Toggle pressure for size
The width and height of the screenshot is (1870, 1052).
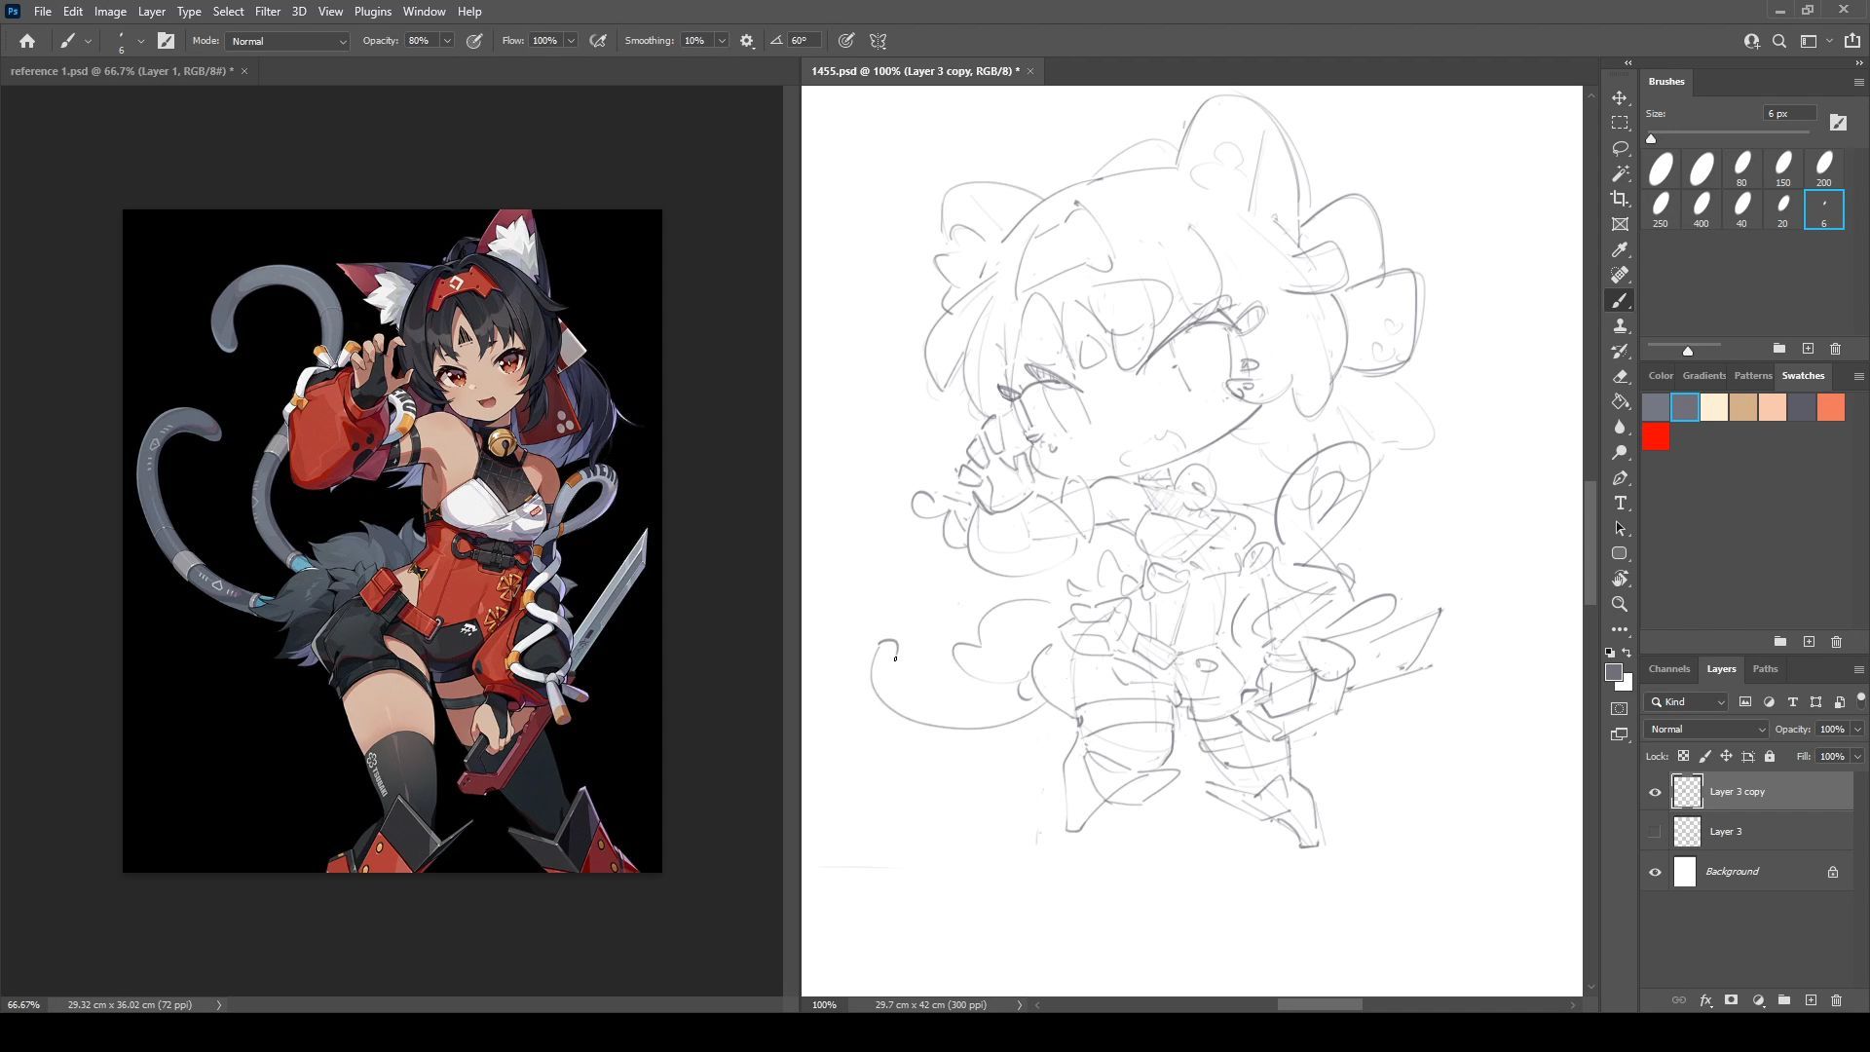(x=846, y=41)
